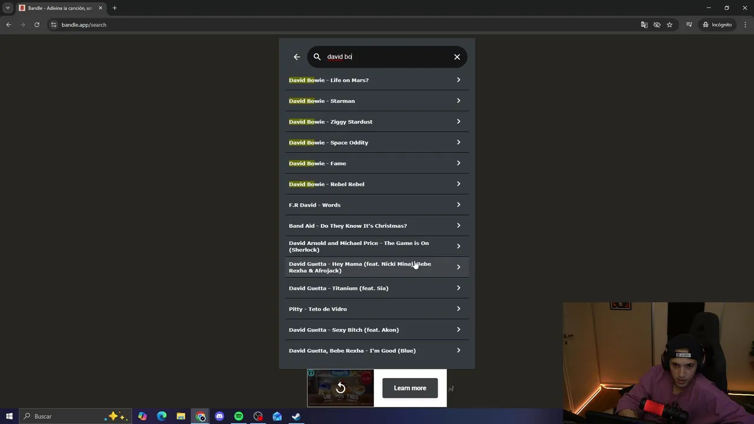
Task: Click the Incógnito profile button
Action: coord(717,25)
